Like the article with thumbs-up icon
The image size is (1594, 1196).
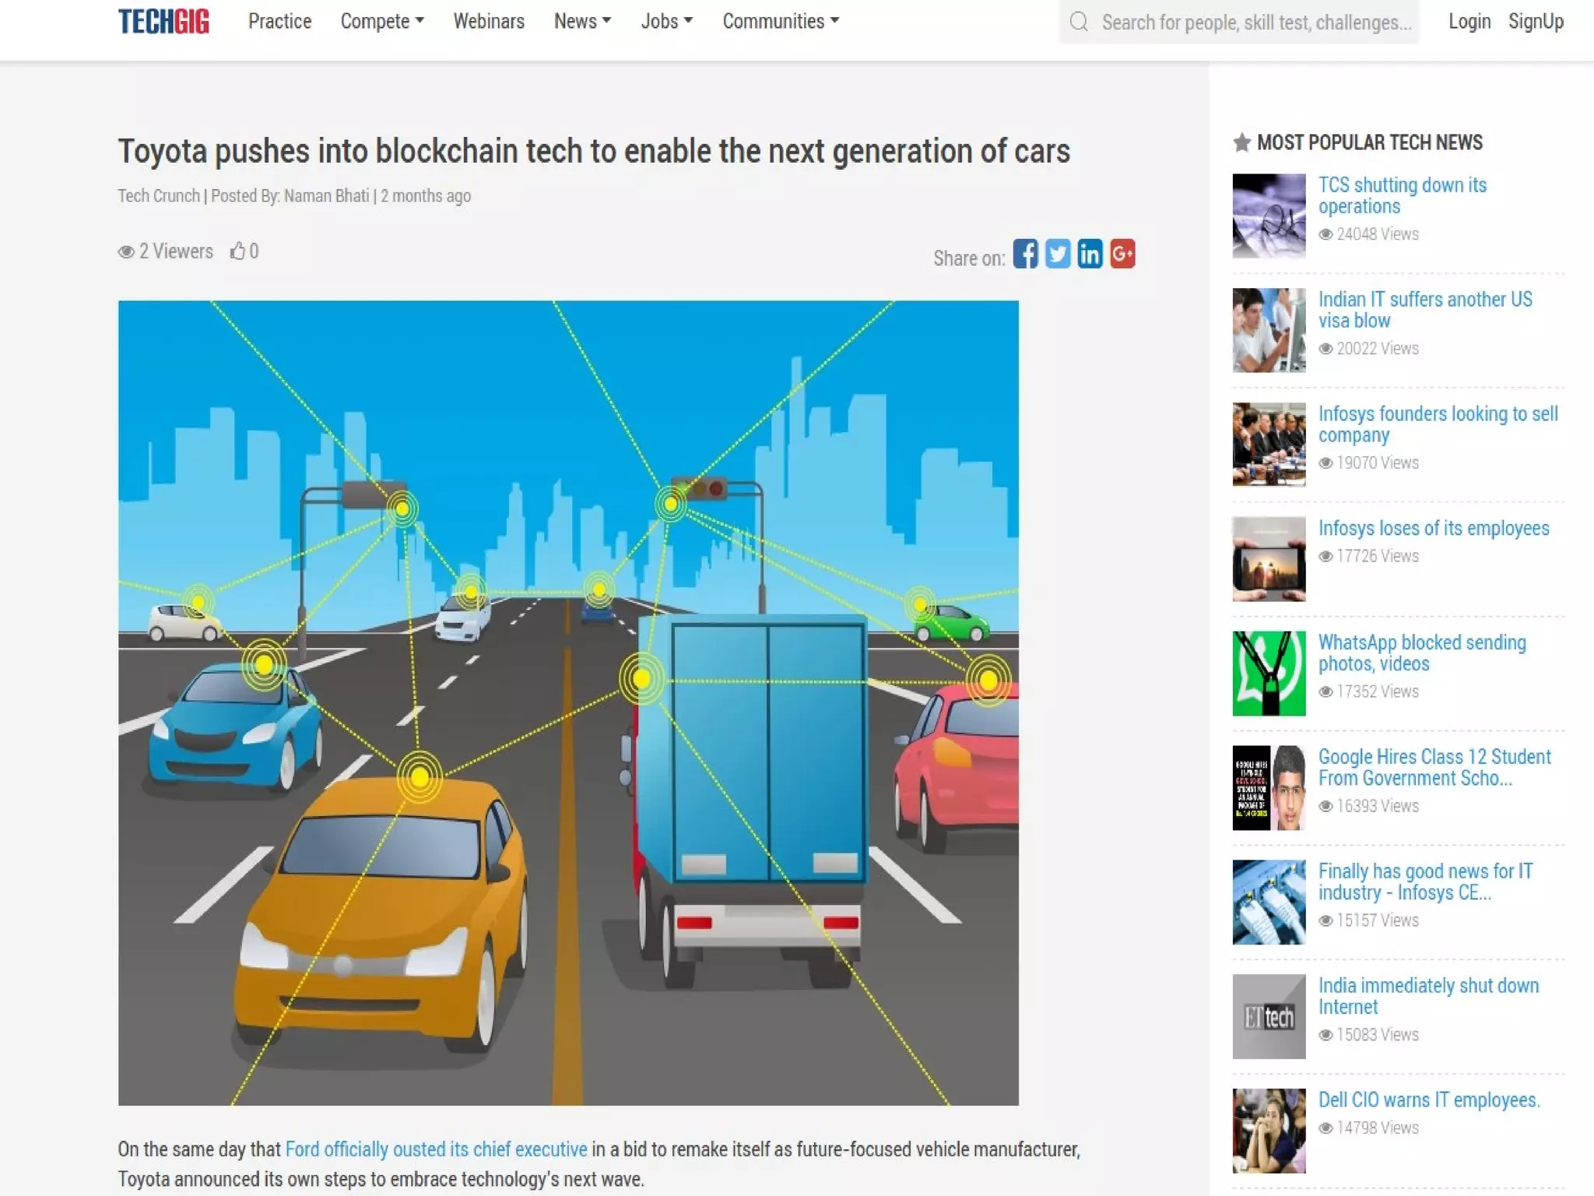click(x=237, y=251)
